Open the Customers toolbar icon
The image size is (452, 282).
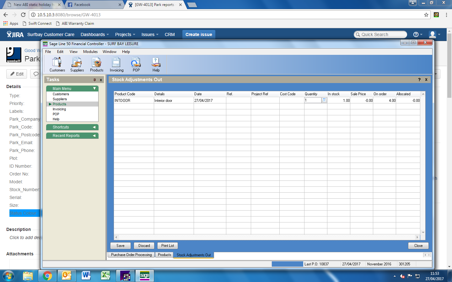[x=57, y=64]
